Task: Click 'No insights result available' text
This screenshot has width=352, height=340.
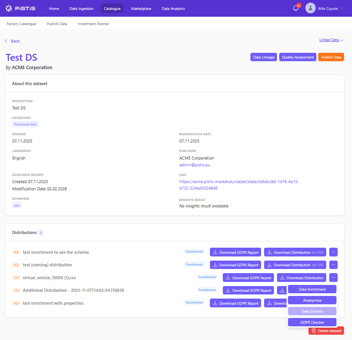Action: 203,206
